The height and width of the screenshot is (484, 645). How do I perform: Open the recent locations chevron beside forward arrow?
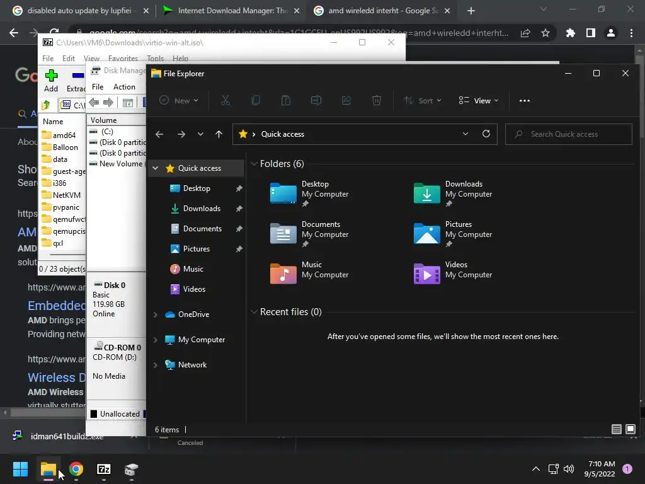point(200,134)
